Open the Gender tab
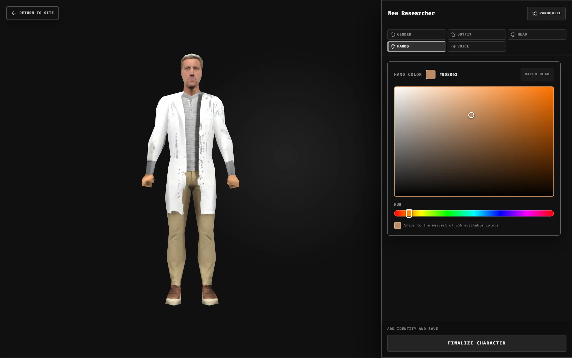The height and width of the screenshot is (358, 572). click(417, 34)
